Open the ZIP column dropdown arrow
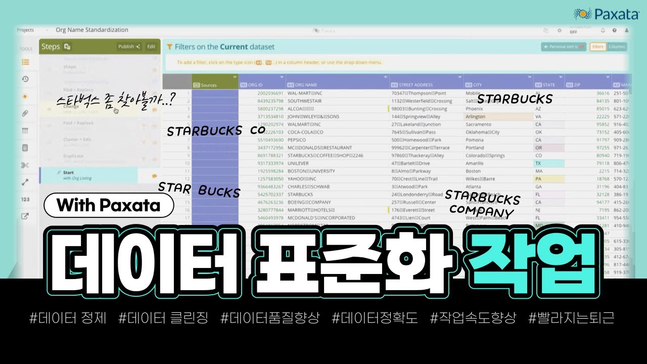Viewport: 647px width, 364px height. 607,77
